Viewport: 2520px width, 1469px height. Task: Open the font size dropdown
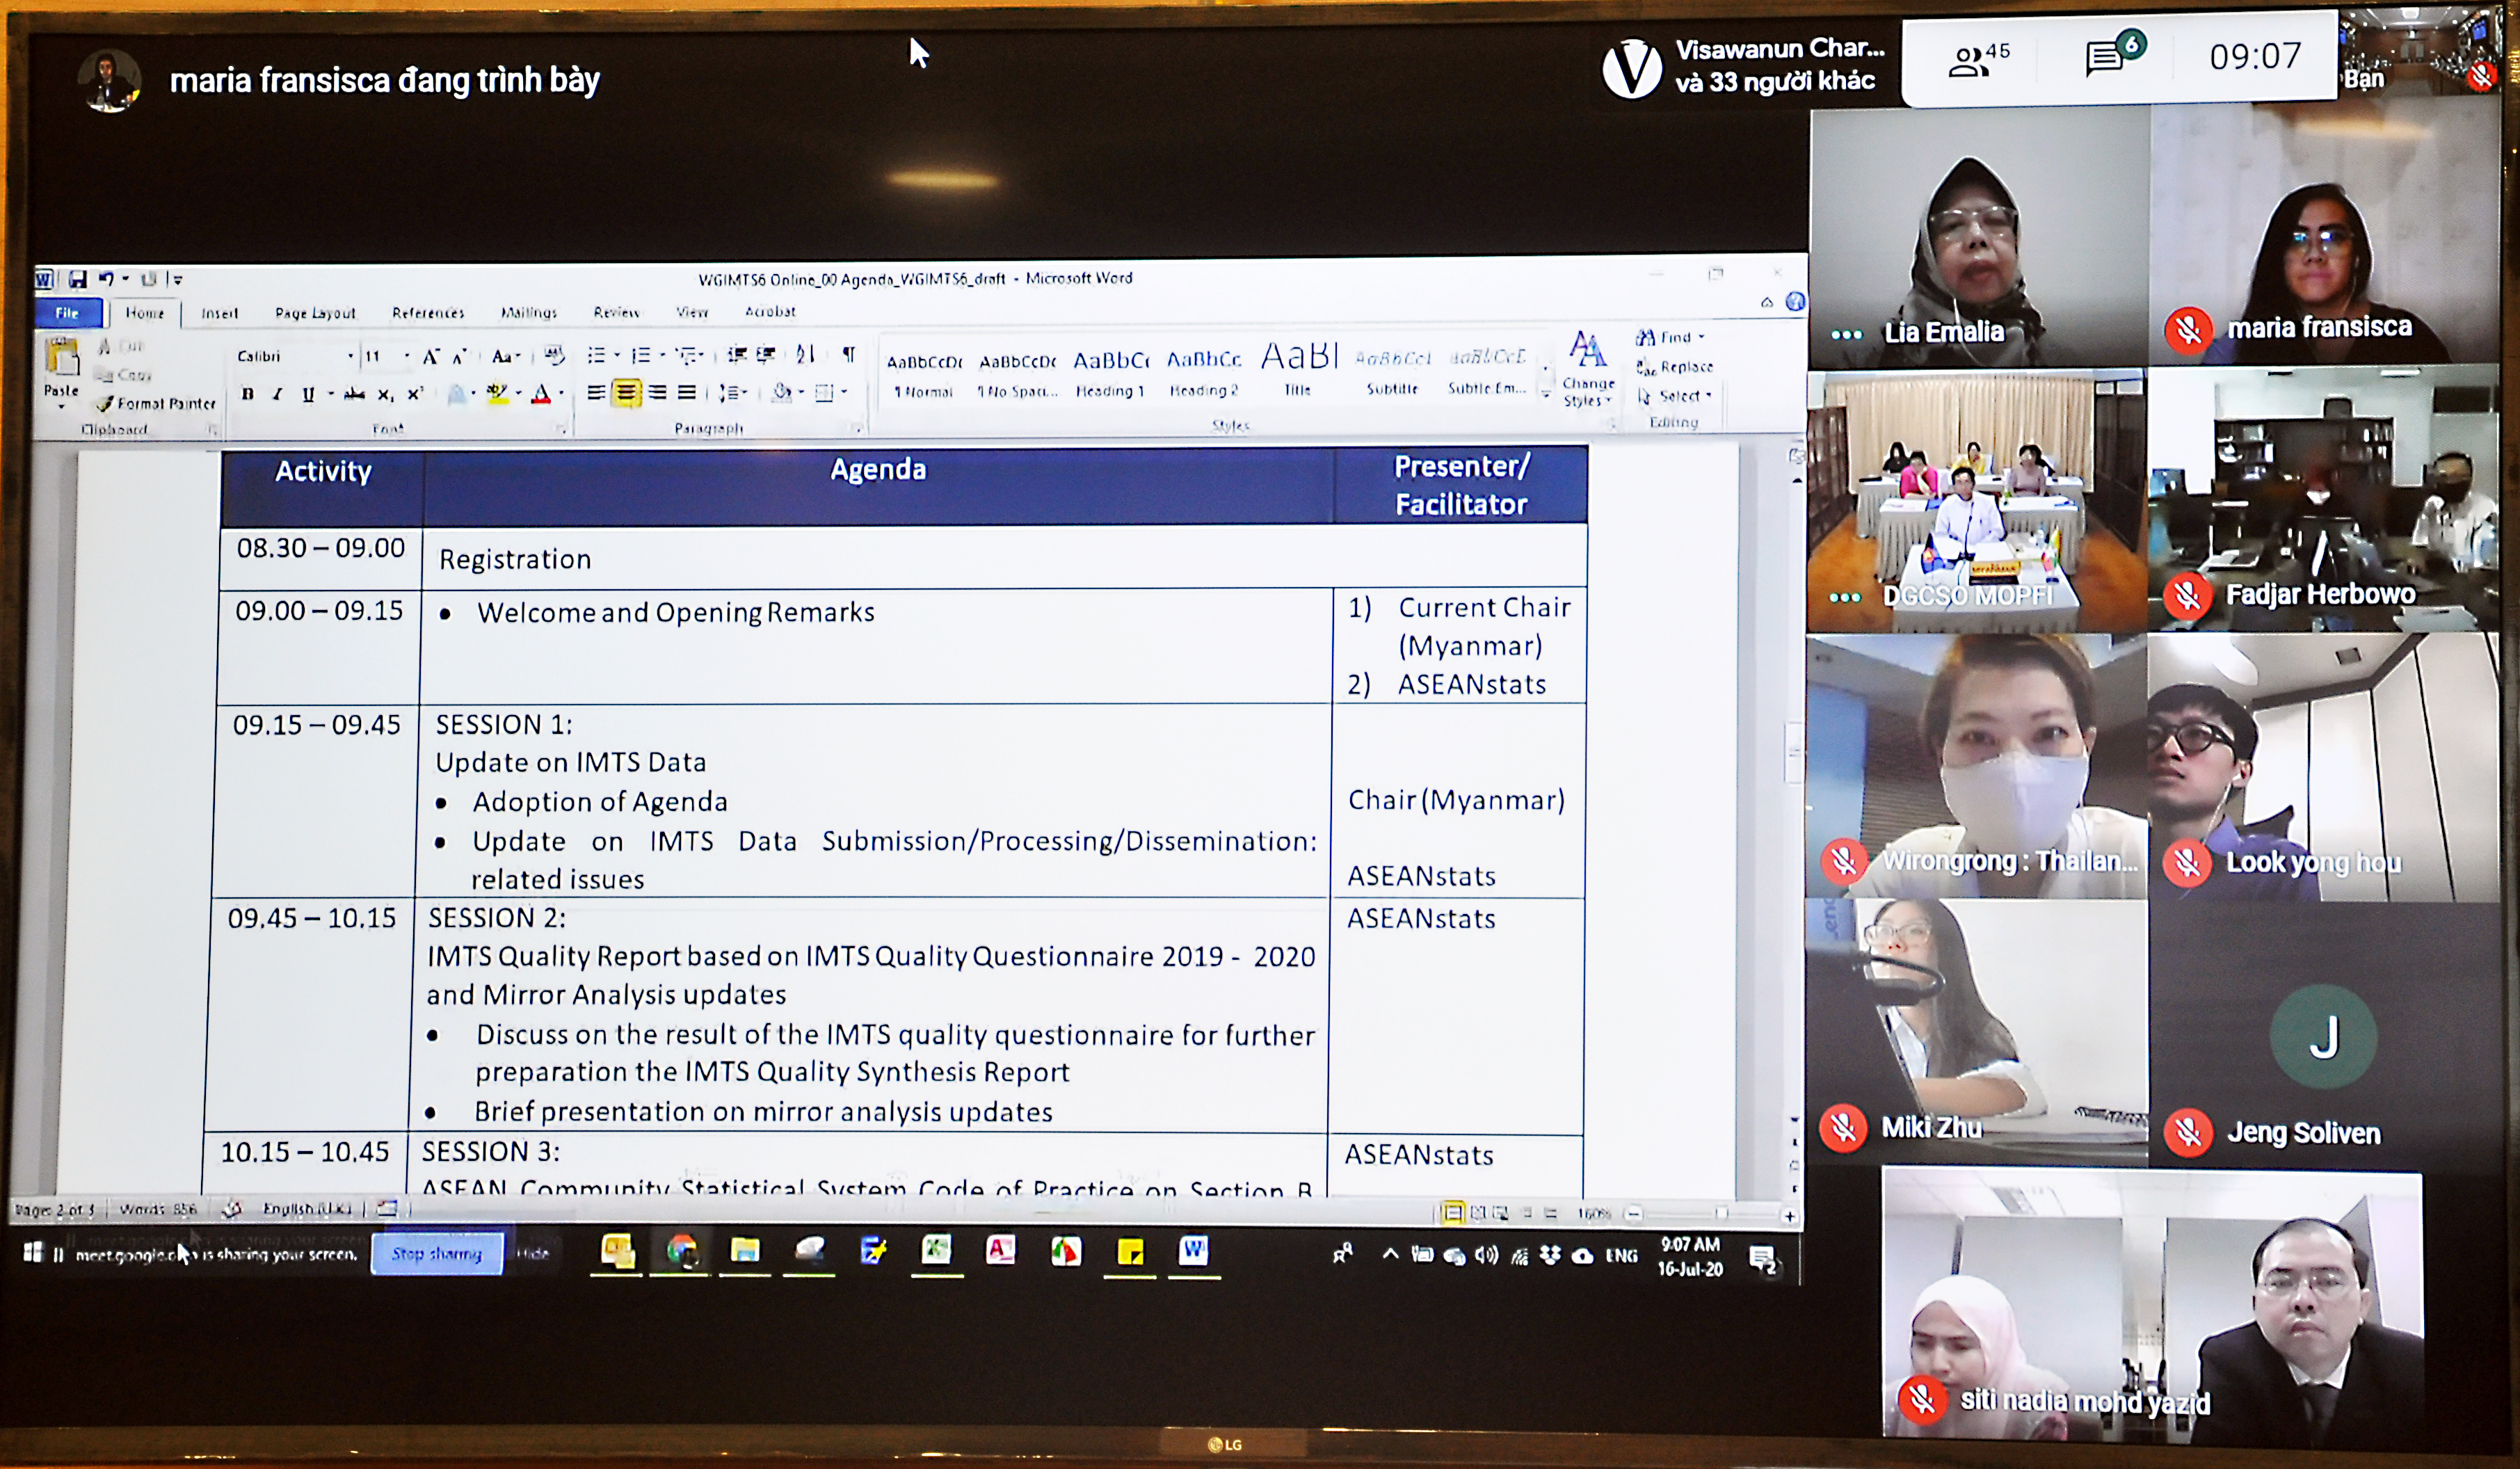406,356
